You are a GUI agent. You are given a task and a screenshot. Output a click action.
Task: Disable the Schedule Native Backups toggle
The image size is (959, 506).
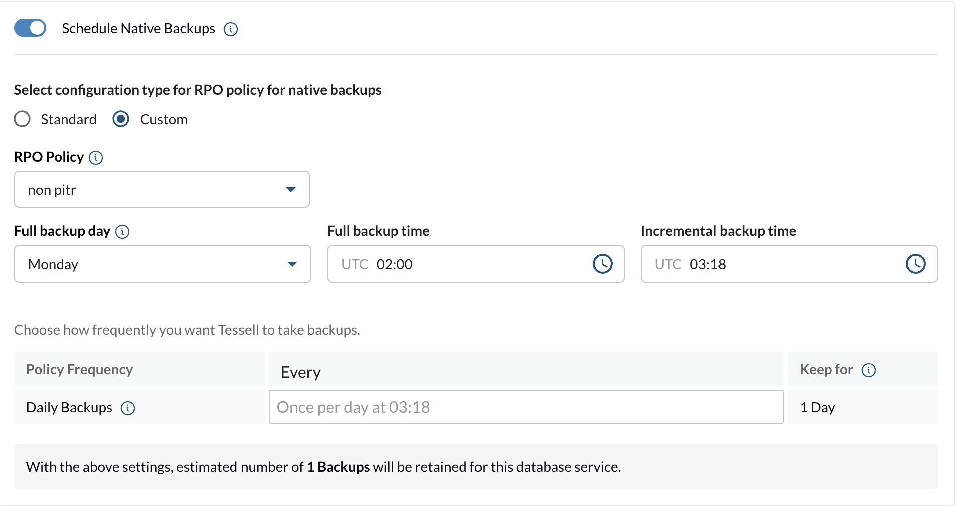click(x=30, y=28)
